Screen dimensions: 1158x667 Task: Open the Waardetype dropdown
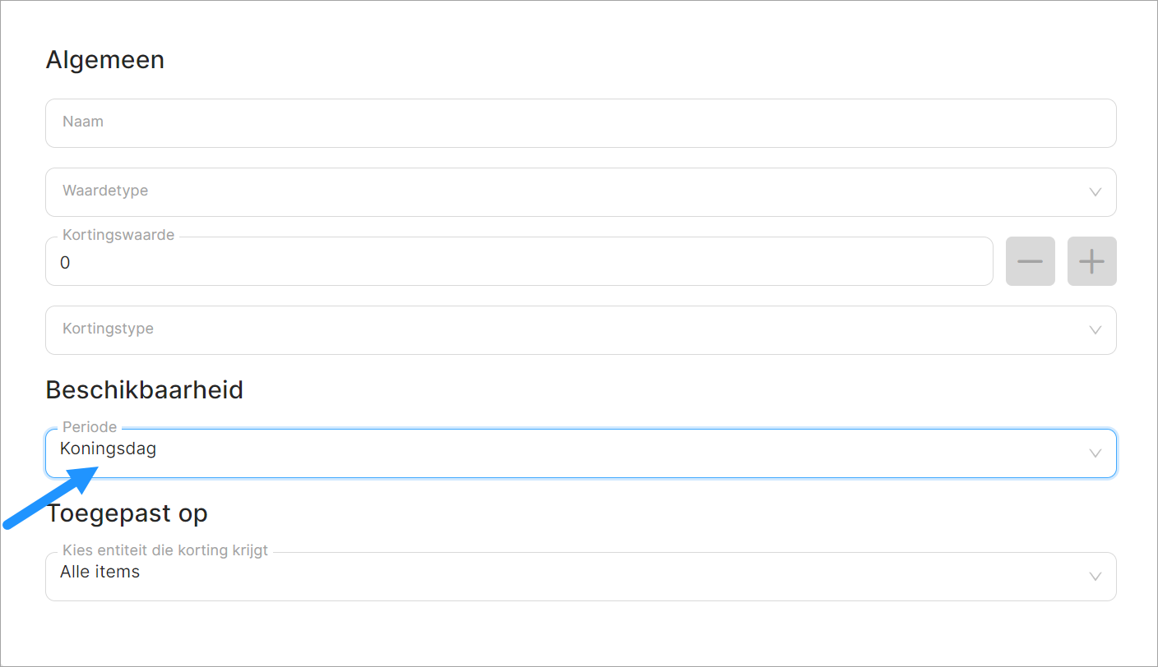(x=567, y=192)
